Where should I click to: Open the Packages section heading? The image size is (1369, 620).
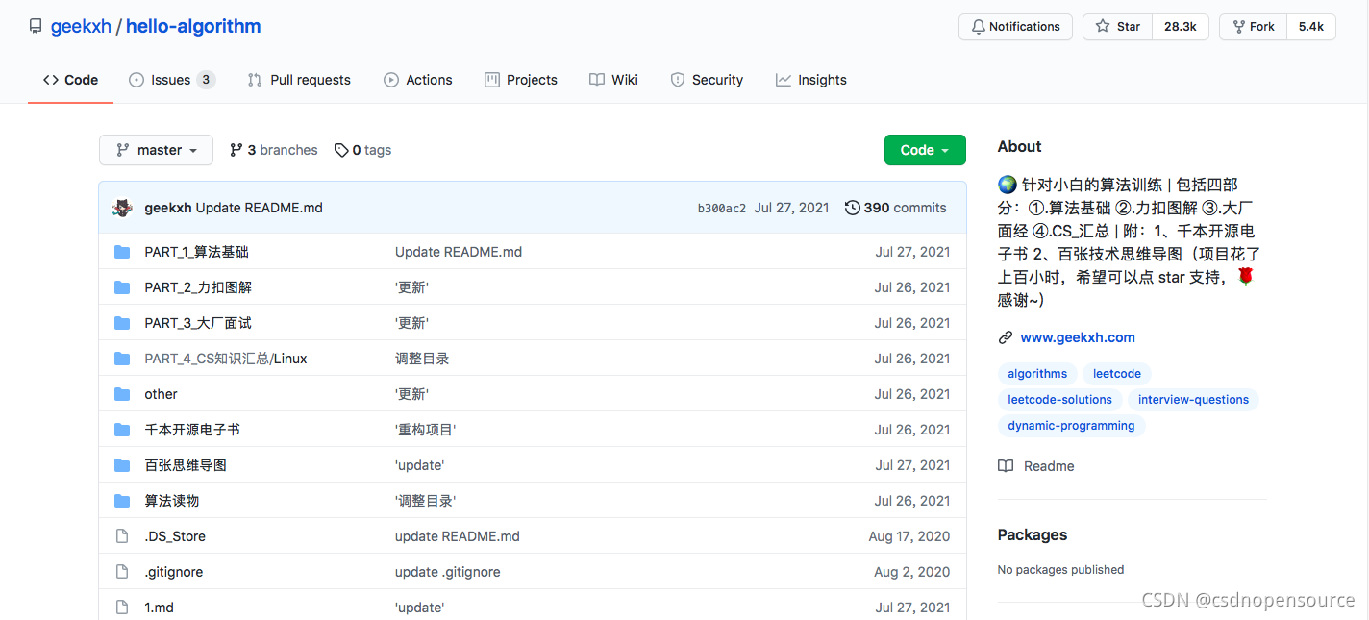click(x=1033, y=535)
